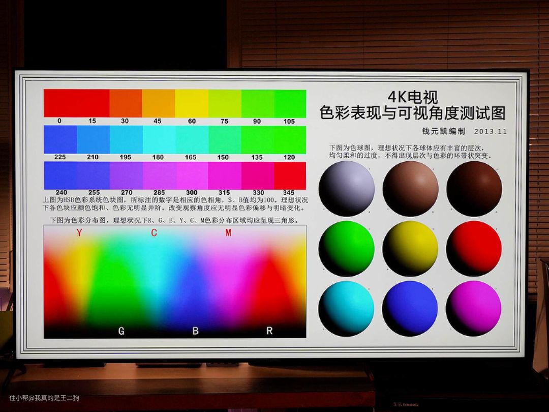Click the red M label on gradient
Screen dimensions: 549x412
pyautogui.click(x=228, y=233)
